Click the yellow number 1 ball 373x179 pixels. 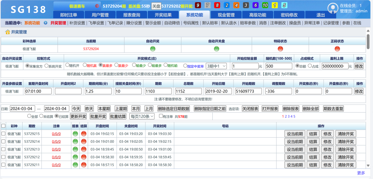point(275,5)
